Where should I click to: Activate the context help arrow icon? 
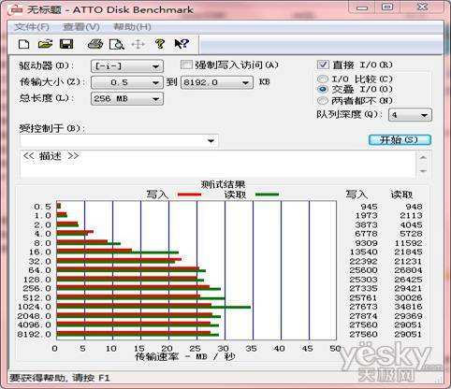[x=182, y=44]
